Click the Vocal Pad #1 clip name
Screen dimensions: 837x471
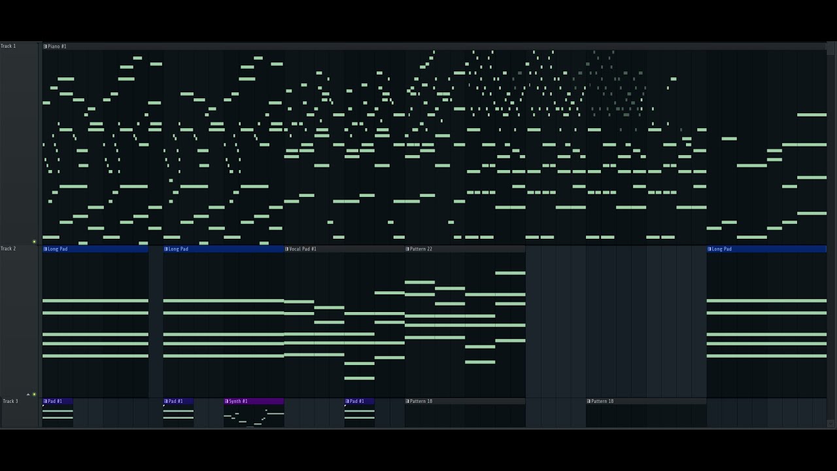(x=303, y=249)
